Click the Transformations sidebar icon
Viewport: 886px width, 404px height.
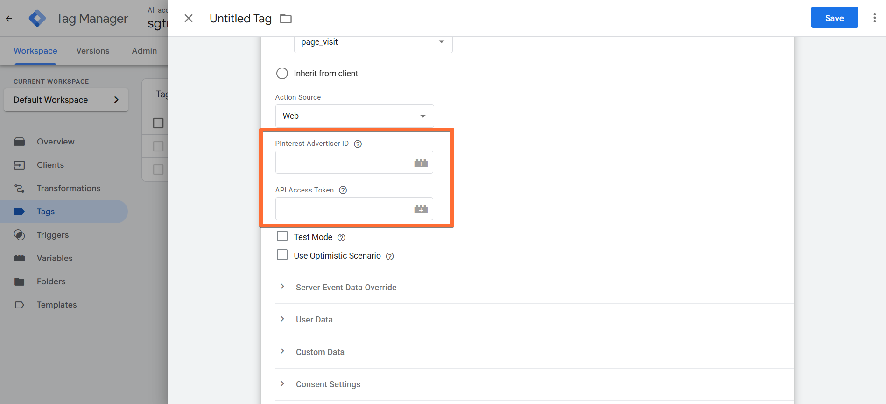[19, 188]
